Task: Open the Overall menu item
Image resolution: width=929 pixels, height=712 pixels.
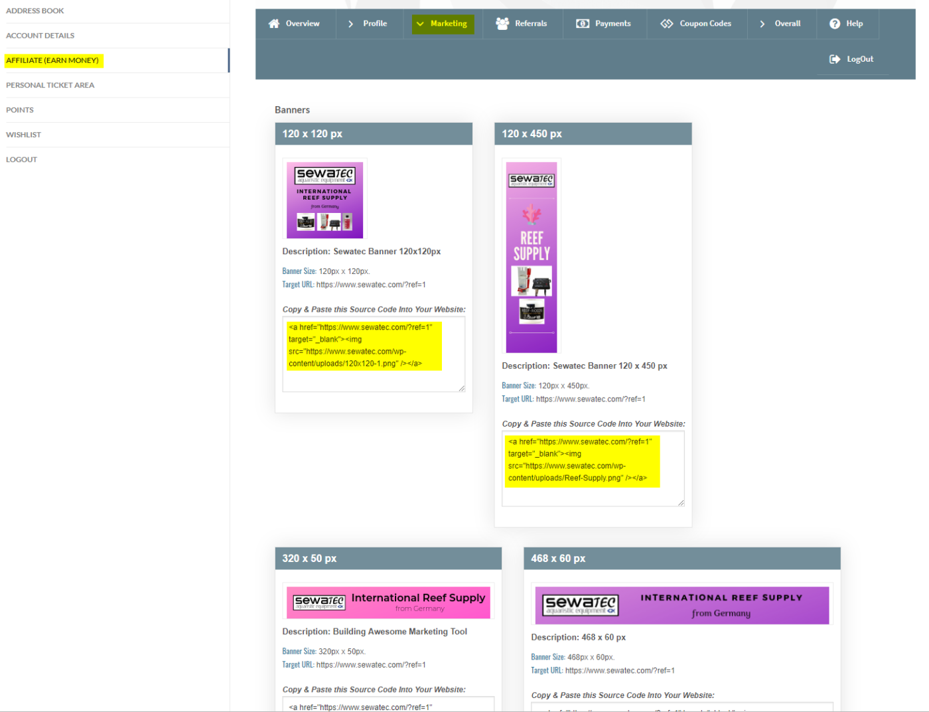Action: coord(780,23)
